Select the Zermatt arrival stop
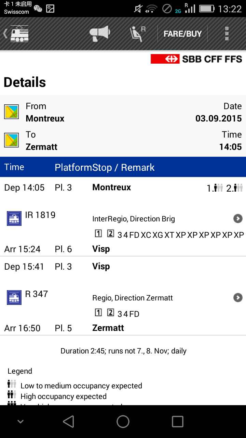 point(108,328)
